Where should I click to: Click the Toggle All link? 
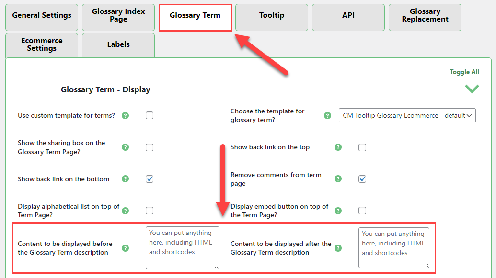coord(464,72)
